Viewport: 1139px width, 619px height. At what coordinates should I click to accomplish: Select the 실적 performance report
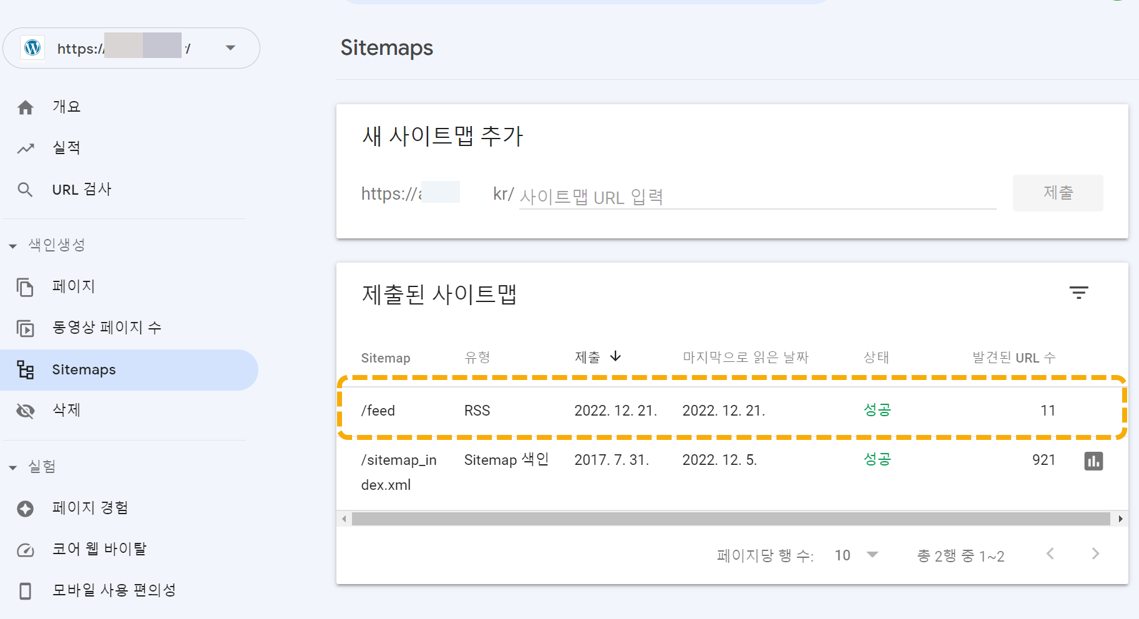tap(64, 147)
